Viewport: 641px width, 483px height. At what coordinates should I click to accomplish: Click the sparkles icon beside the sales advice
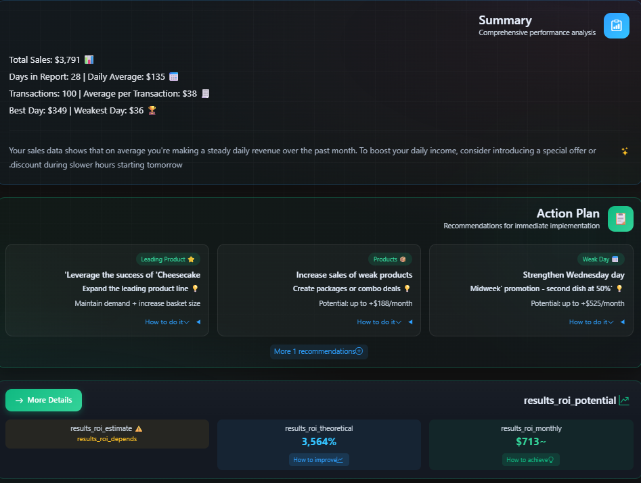pos(625,151)
